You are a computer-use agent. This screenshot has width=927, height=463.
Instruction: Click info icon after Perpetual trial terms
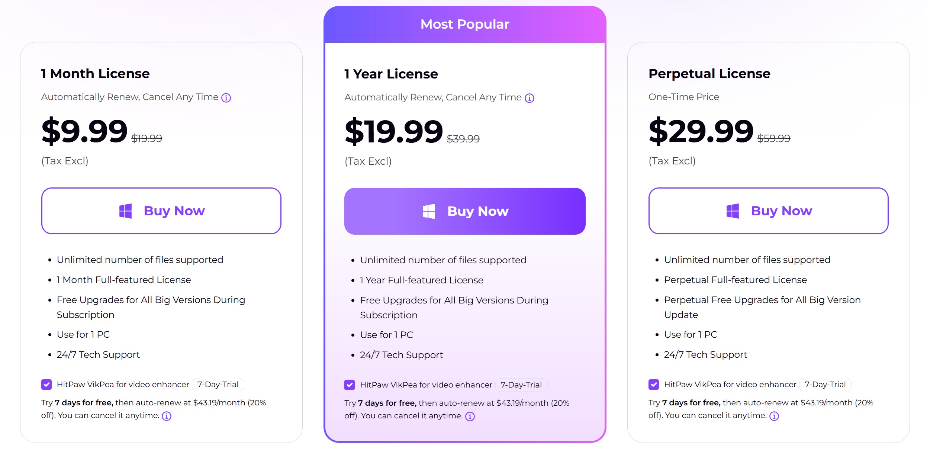[774, 416]
